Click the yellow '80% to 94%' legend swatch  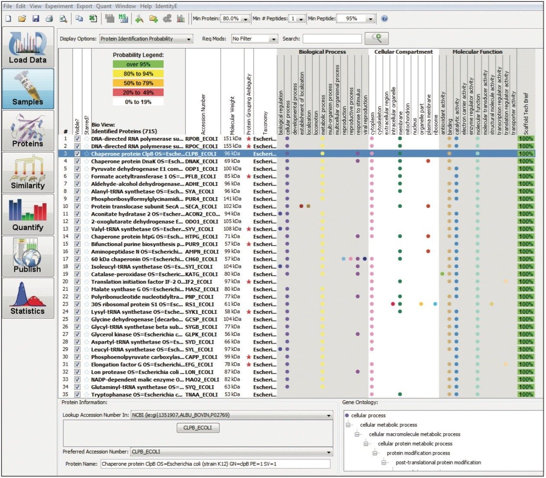[138, 74]
